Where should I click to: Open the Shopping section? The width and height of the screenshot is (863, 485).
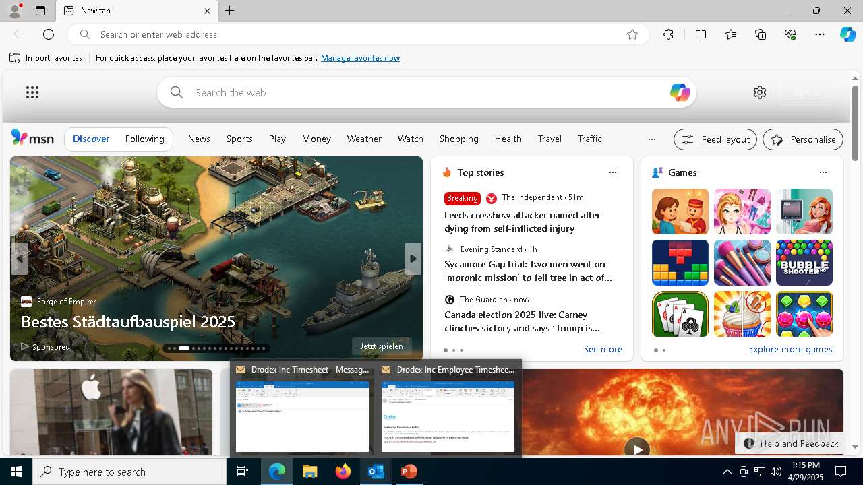point(459,139)
